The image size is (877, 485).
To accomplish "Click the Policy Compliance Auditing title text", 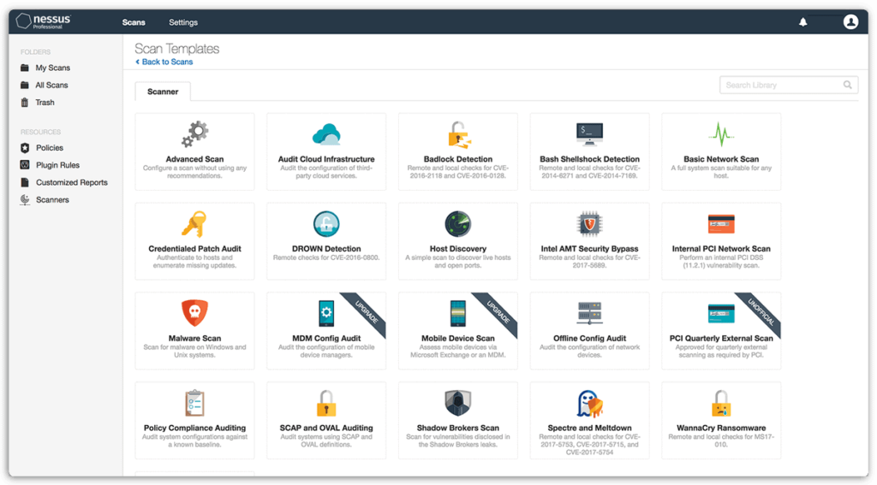I will [194, 428].
